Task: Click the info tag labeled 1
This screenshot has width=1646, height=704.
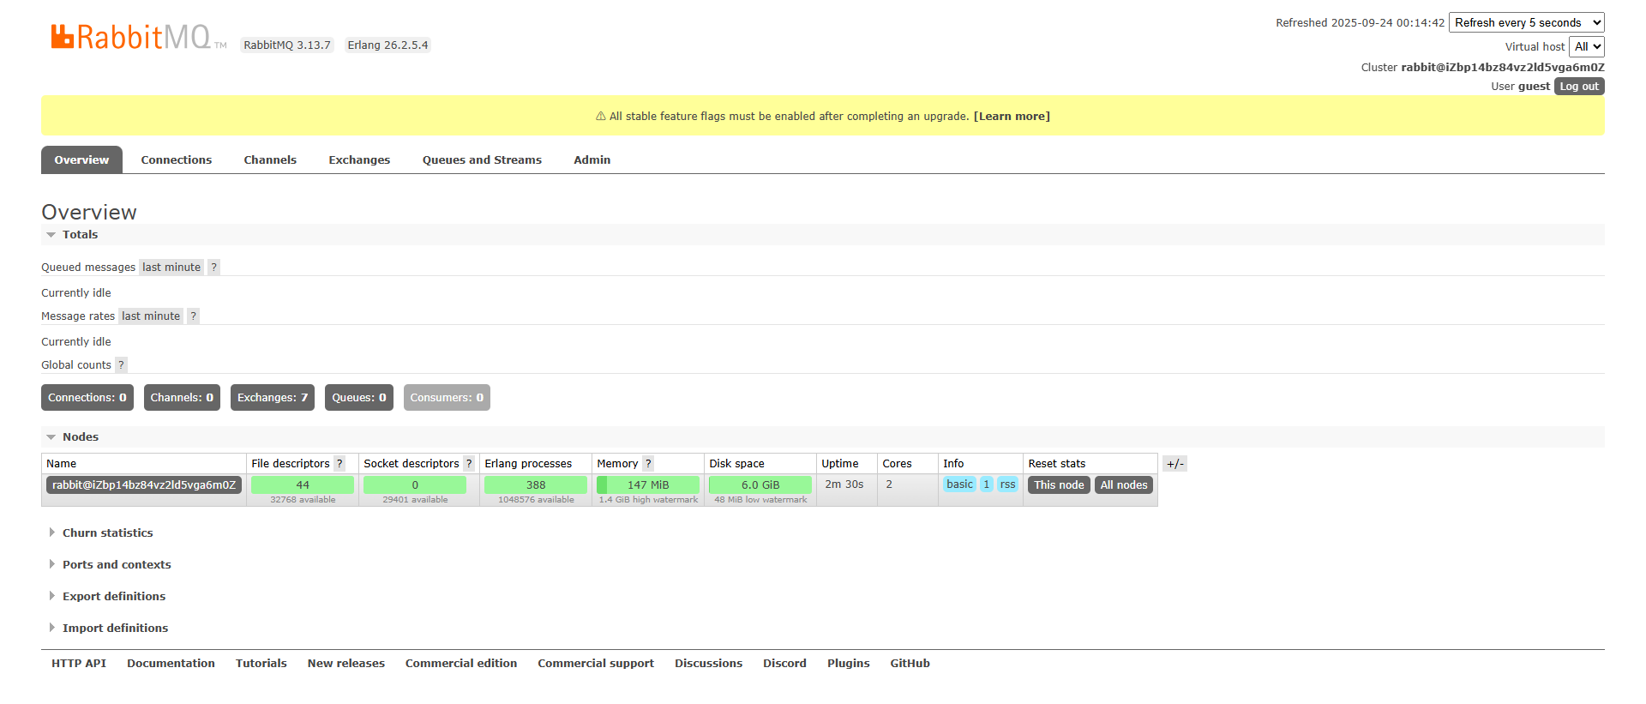Action: (987, 484)
